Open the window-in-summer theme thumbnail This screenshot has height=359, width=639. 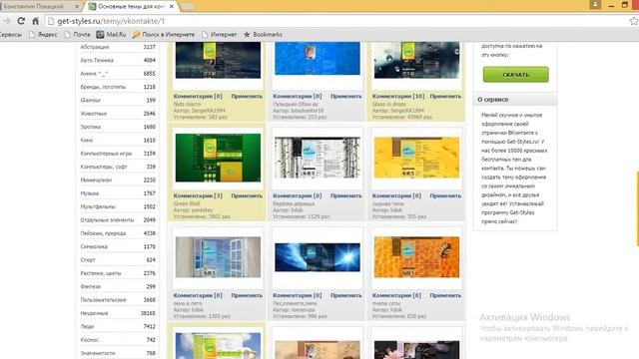pyautogui.click(x=218, y=257)
